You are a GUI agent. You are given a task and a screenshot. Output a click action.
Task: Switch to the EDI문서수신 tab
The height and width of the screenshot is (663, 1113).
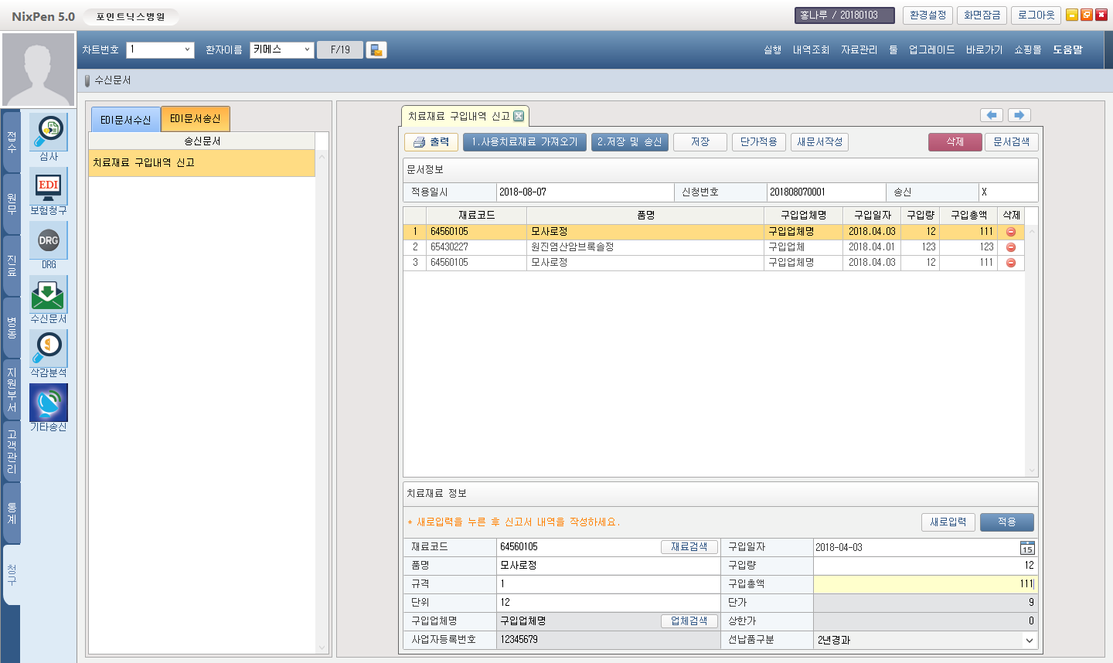[x=125, y=120]
